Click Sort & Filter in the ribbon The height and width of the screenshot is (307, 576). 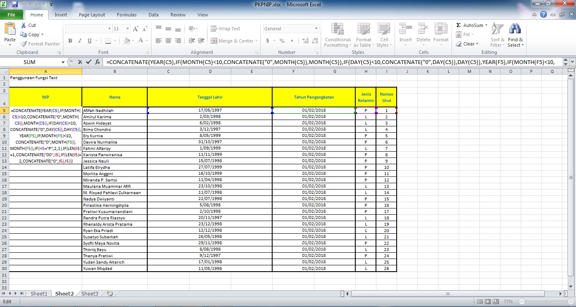[x=497, y=35]
